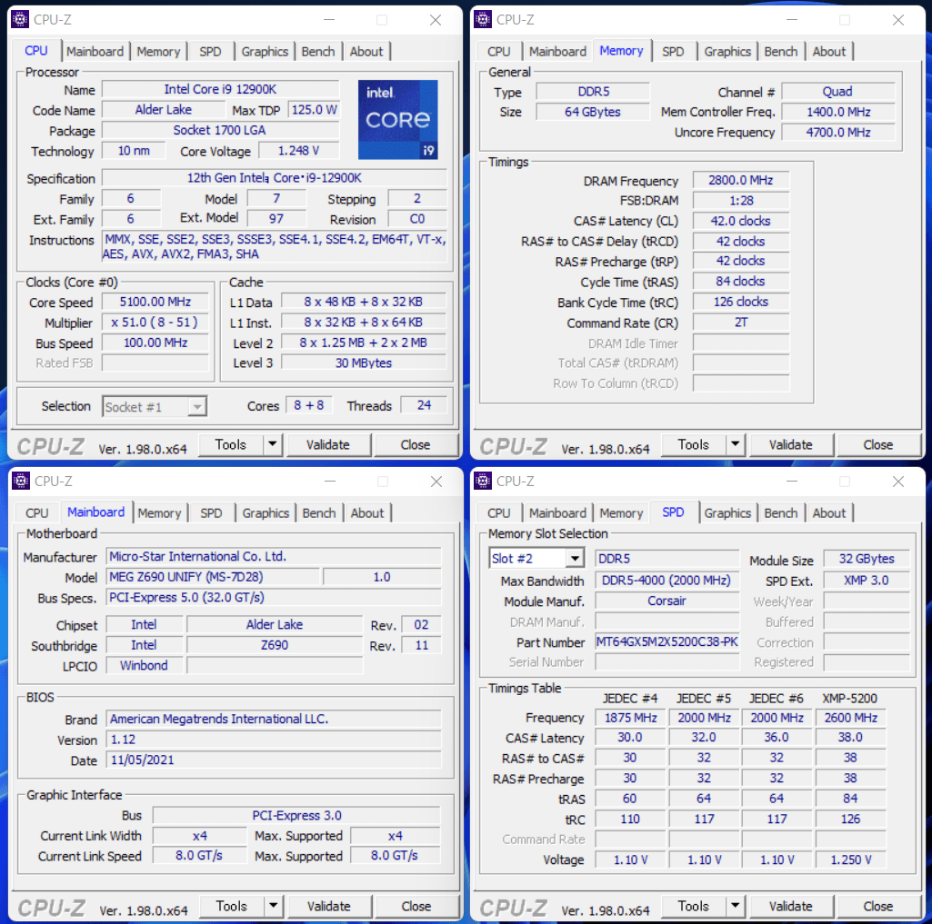Switch to the CPU tab in the Mainboard-tab window
Viewport: 932px width, 924px height.
[x=37, y=512]
